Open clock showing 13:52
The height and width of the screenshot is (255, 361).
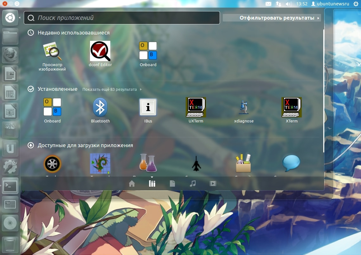302,4
